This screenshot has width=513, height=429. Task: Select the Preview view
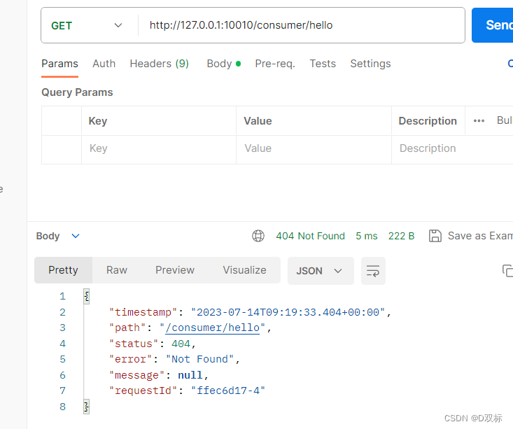coord(175,270)
